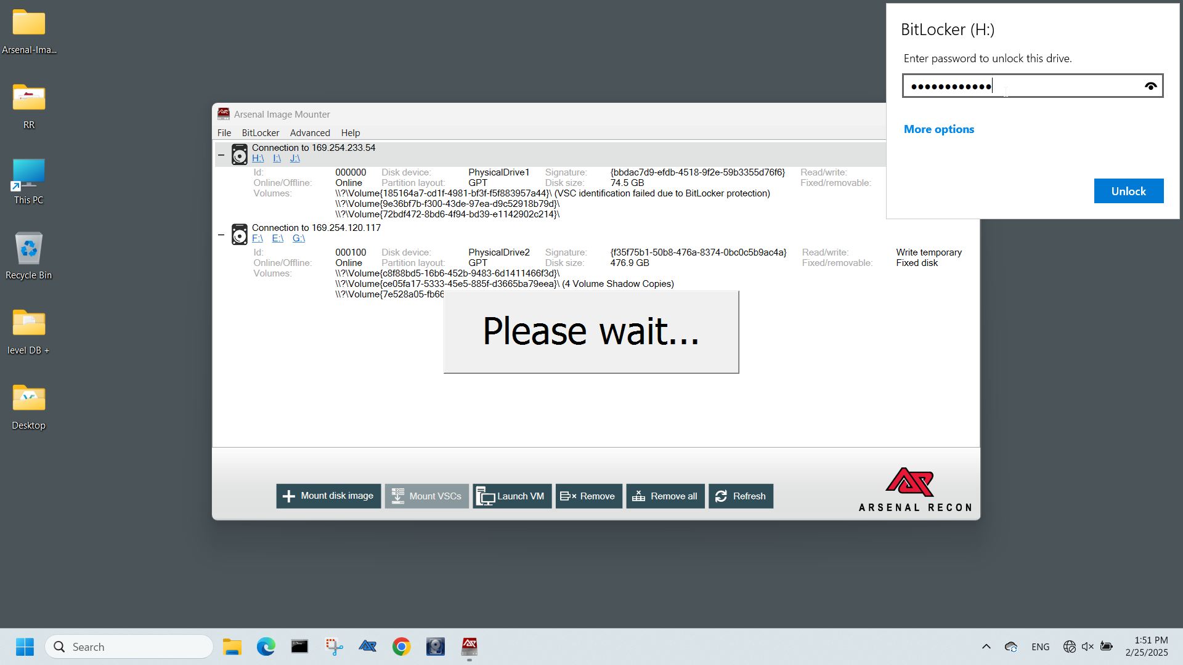Screen dimensions: 1183x665
Task: Select the RR folder on the desktop
Action: (x=29, y=107)
